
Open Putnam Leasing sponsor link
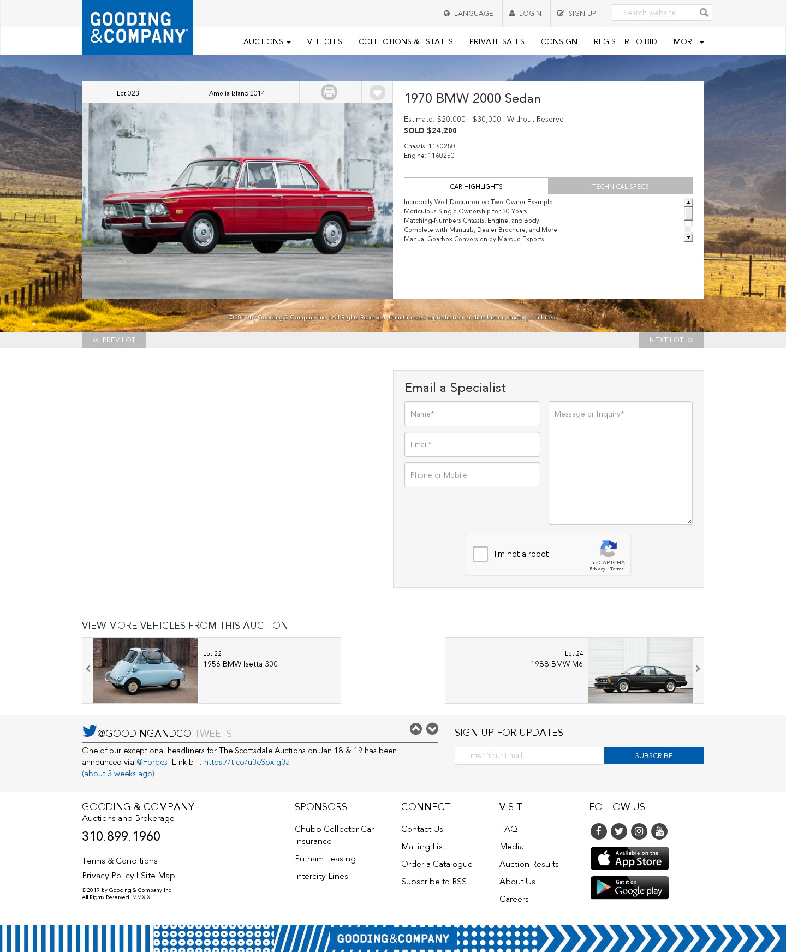coord(325,858)
